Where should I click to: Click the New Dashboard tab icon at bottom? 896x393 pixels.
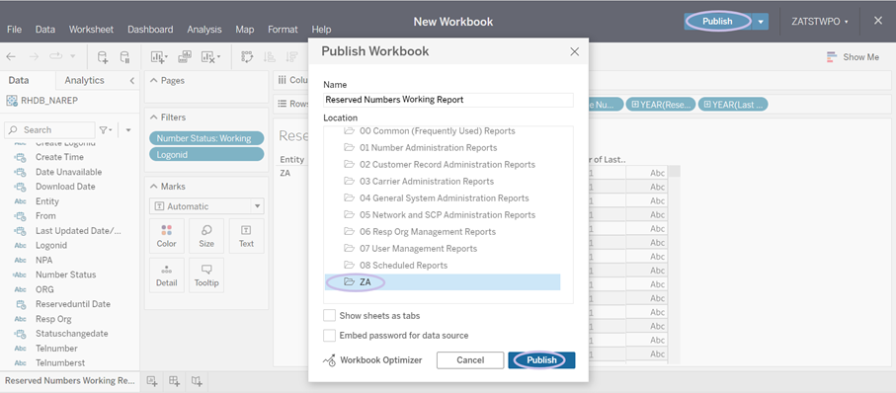click(x=174, y=381)
